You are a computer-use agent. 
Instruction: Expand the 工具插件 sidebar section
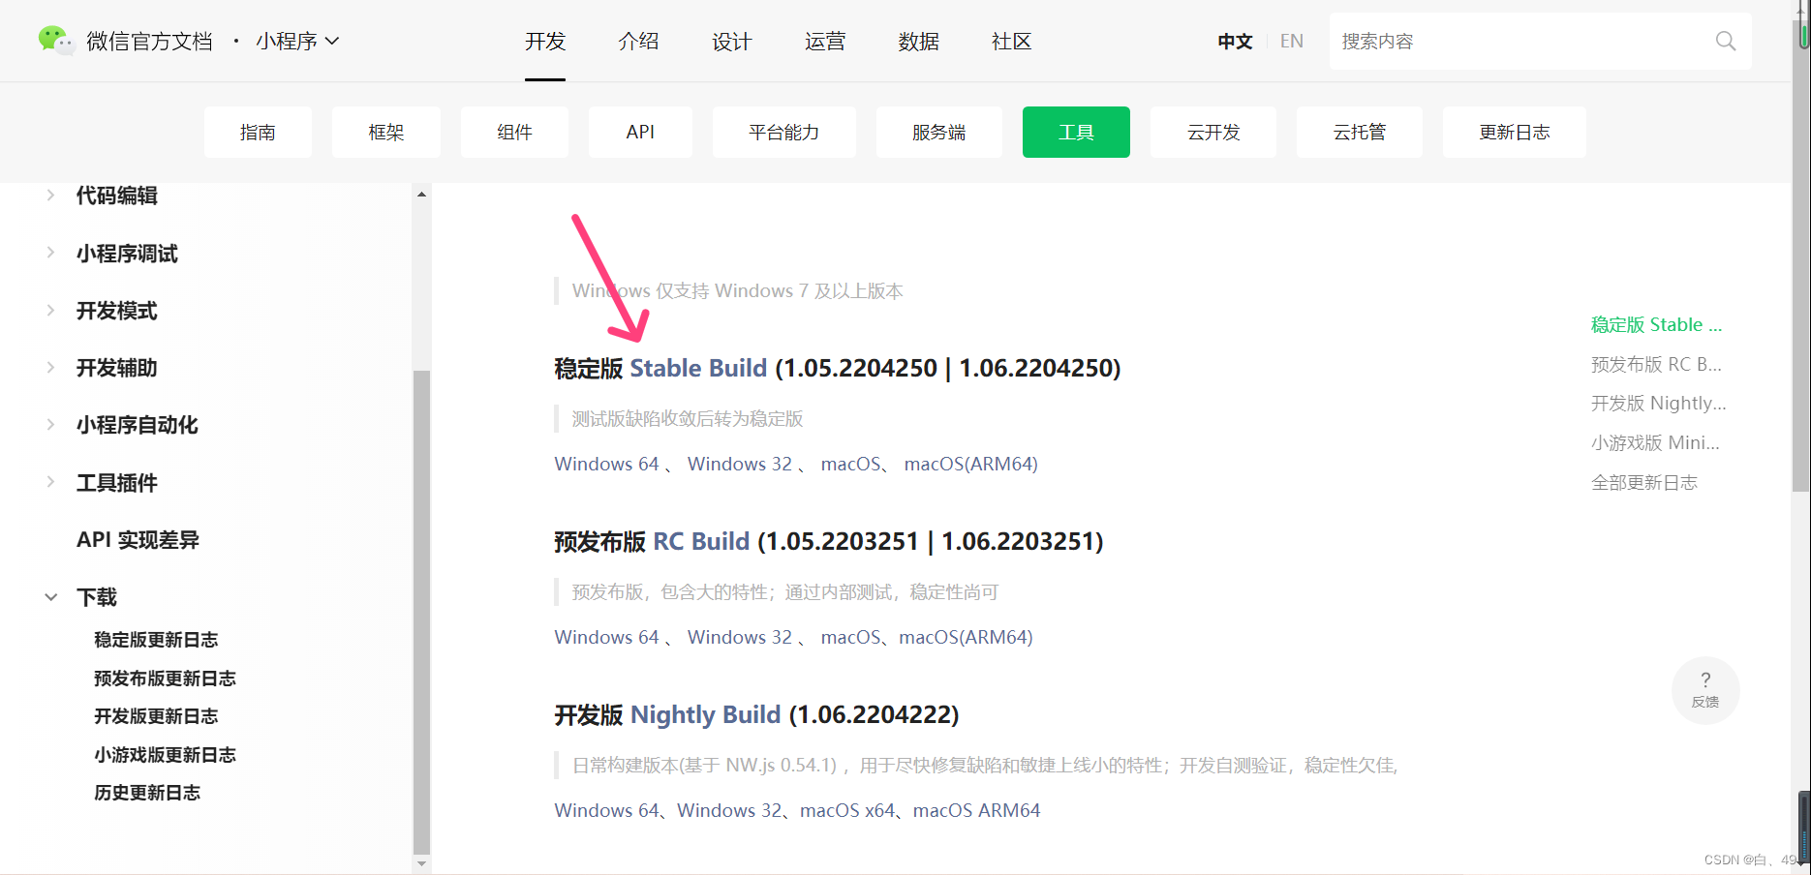(50, 482)
